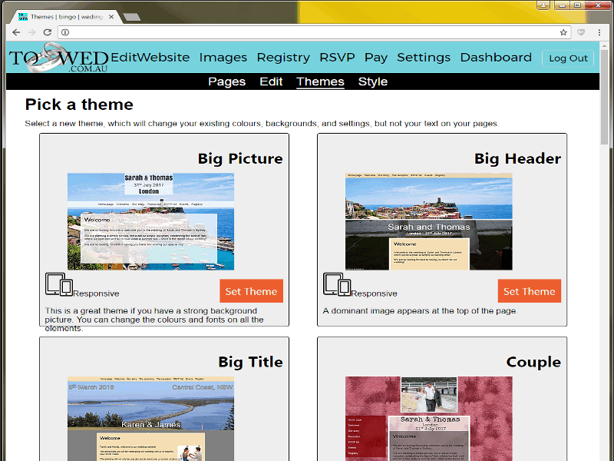Click the Responsive devices icon under Big Picture
The image size is (614, 461).
(x=59, y=284)
